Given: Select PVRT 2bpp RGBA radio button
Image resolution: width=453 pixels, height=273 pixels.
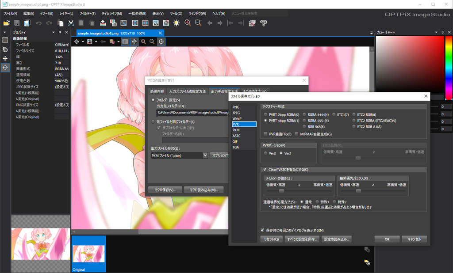Looking at the screenshot, I should click(x=265, y=114).
